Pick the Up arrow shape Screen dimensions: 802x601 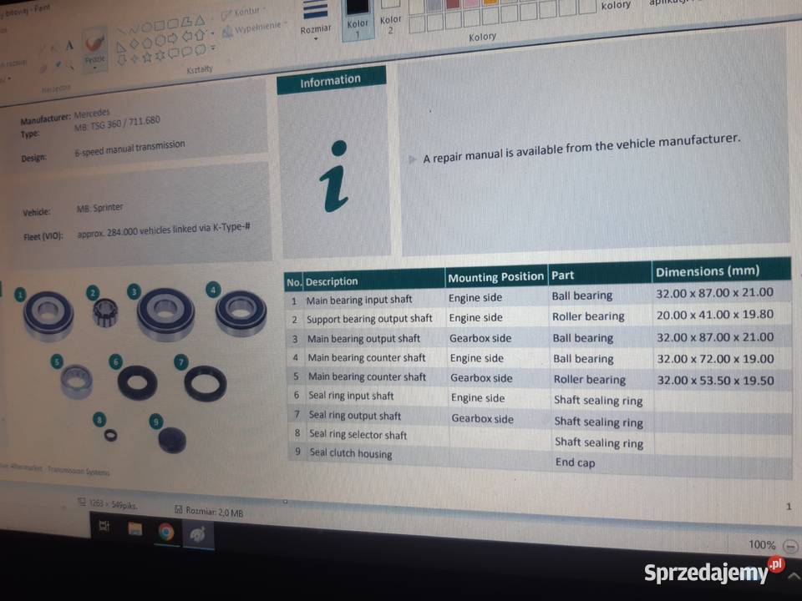[x=200, y=35]
